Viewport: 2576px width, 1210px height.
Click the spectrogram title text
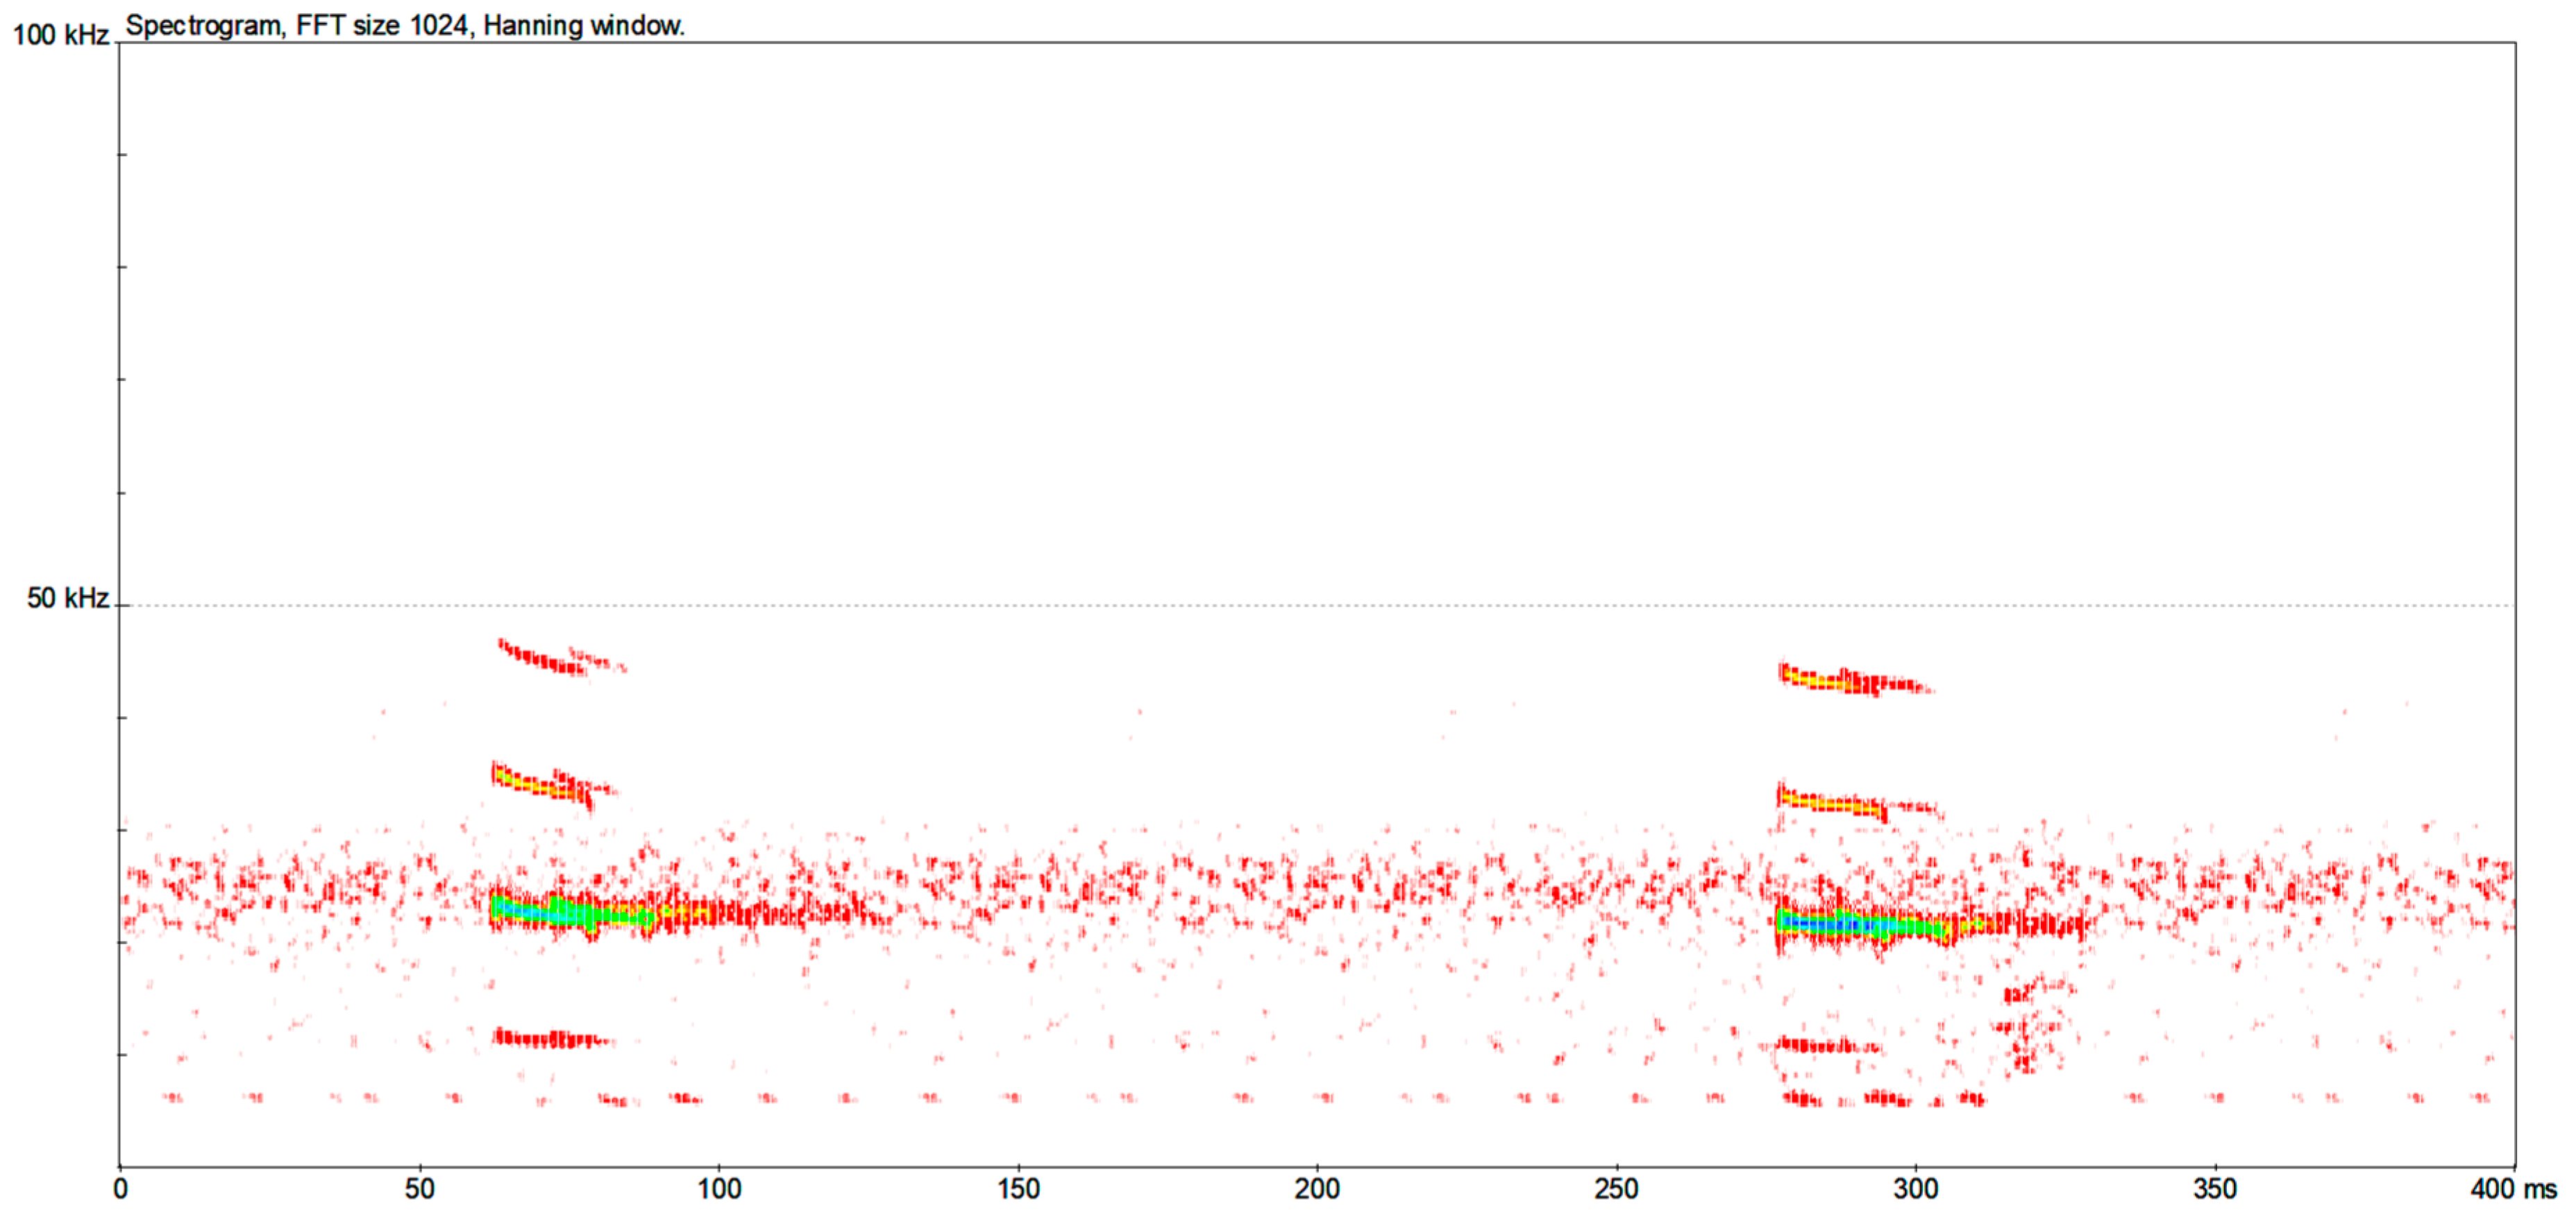(x=405, y=25)
